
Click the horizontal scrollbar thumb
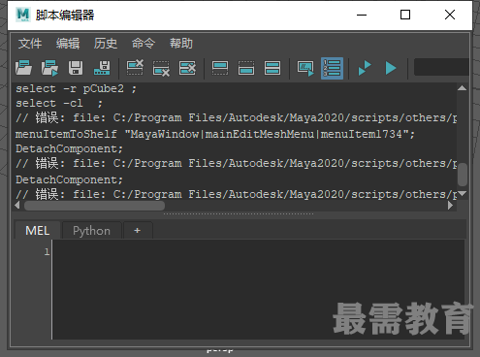(95, 206)
